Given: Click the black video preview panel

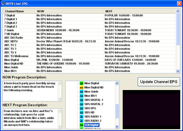Looking at the screenshot, I should [x=151, y=110].
